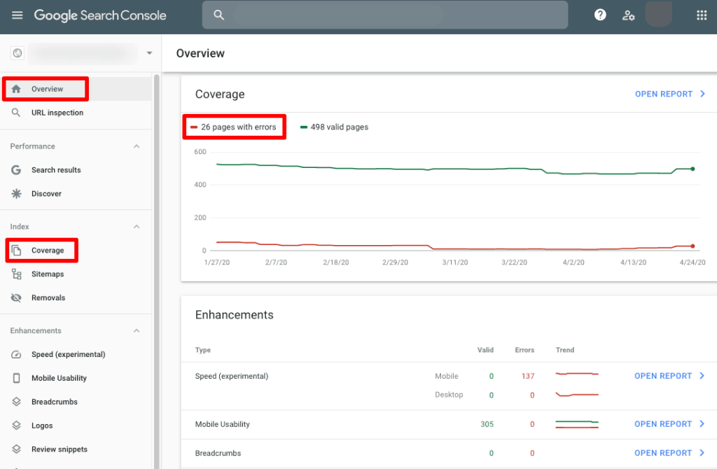Click the red errors endpoint dot
Image resolution: width=717 pixels, height=469 pixels.
click(x=692, y=246)
